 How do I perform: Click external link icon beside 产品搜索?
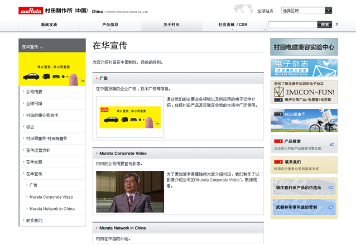[x=332, y=145]
